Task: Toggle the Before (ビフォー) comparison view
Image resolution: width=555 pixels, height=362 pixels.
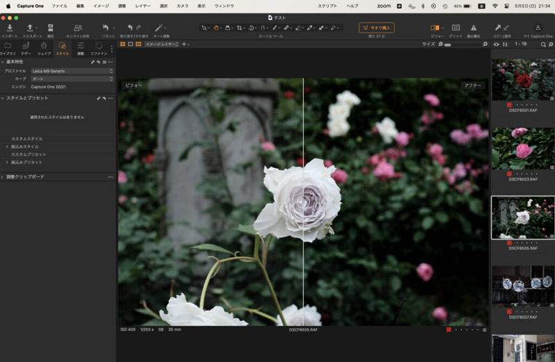Action: tap(436, 28)
